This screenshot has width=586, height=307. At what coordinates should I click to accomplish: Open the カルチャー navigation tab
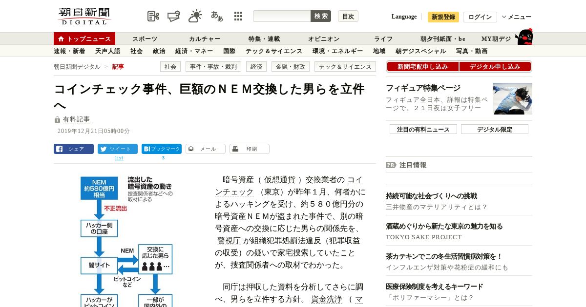coord(205,39)
